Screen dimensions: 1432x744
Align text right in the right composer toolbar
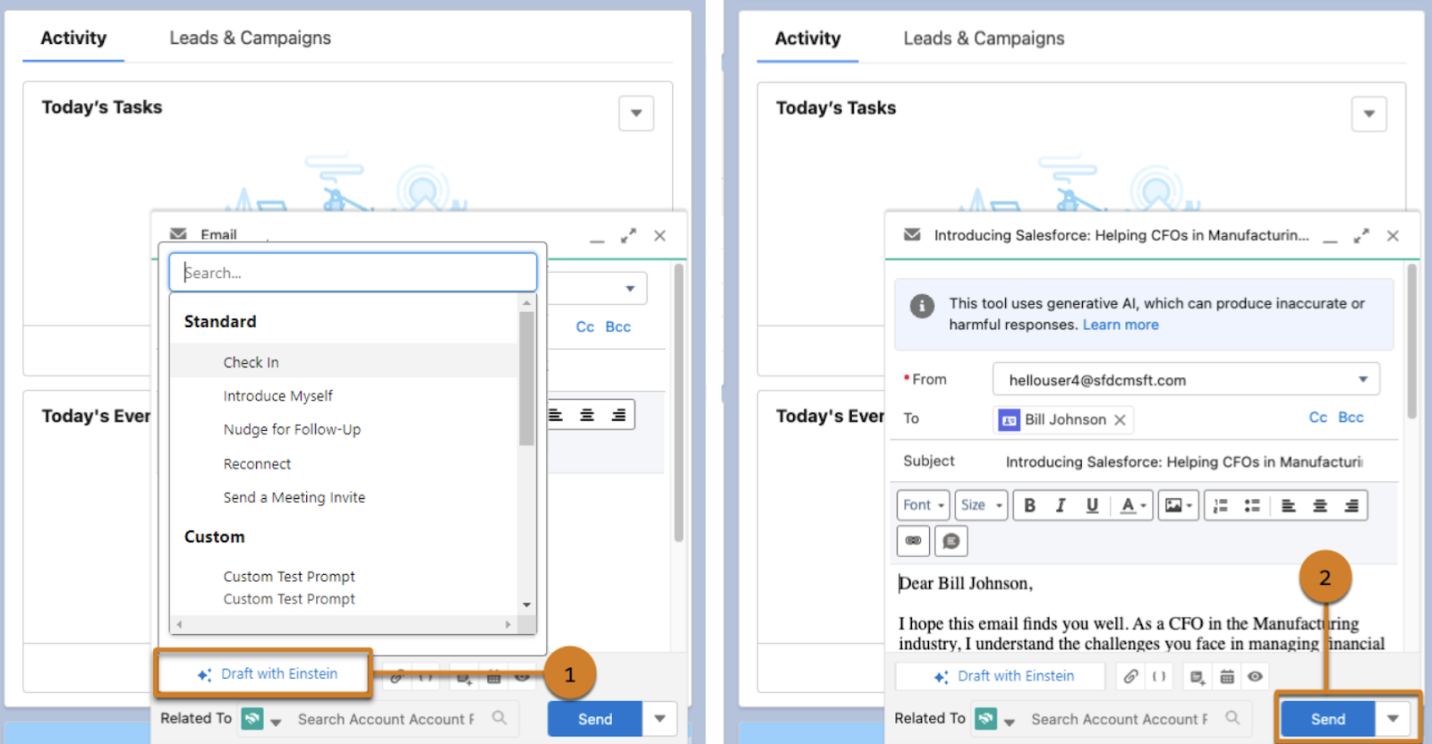1351,505
